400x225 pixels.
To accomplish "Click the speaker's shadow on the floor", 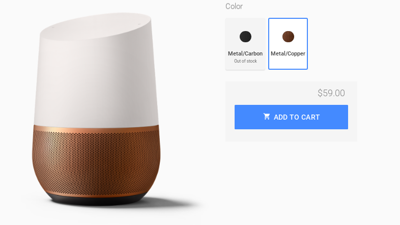I will click(174, 203).
